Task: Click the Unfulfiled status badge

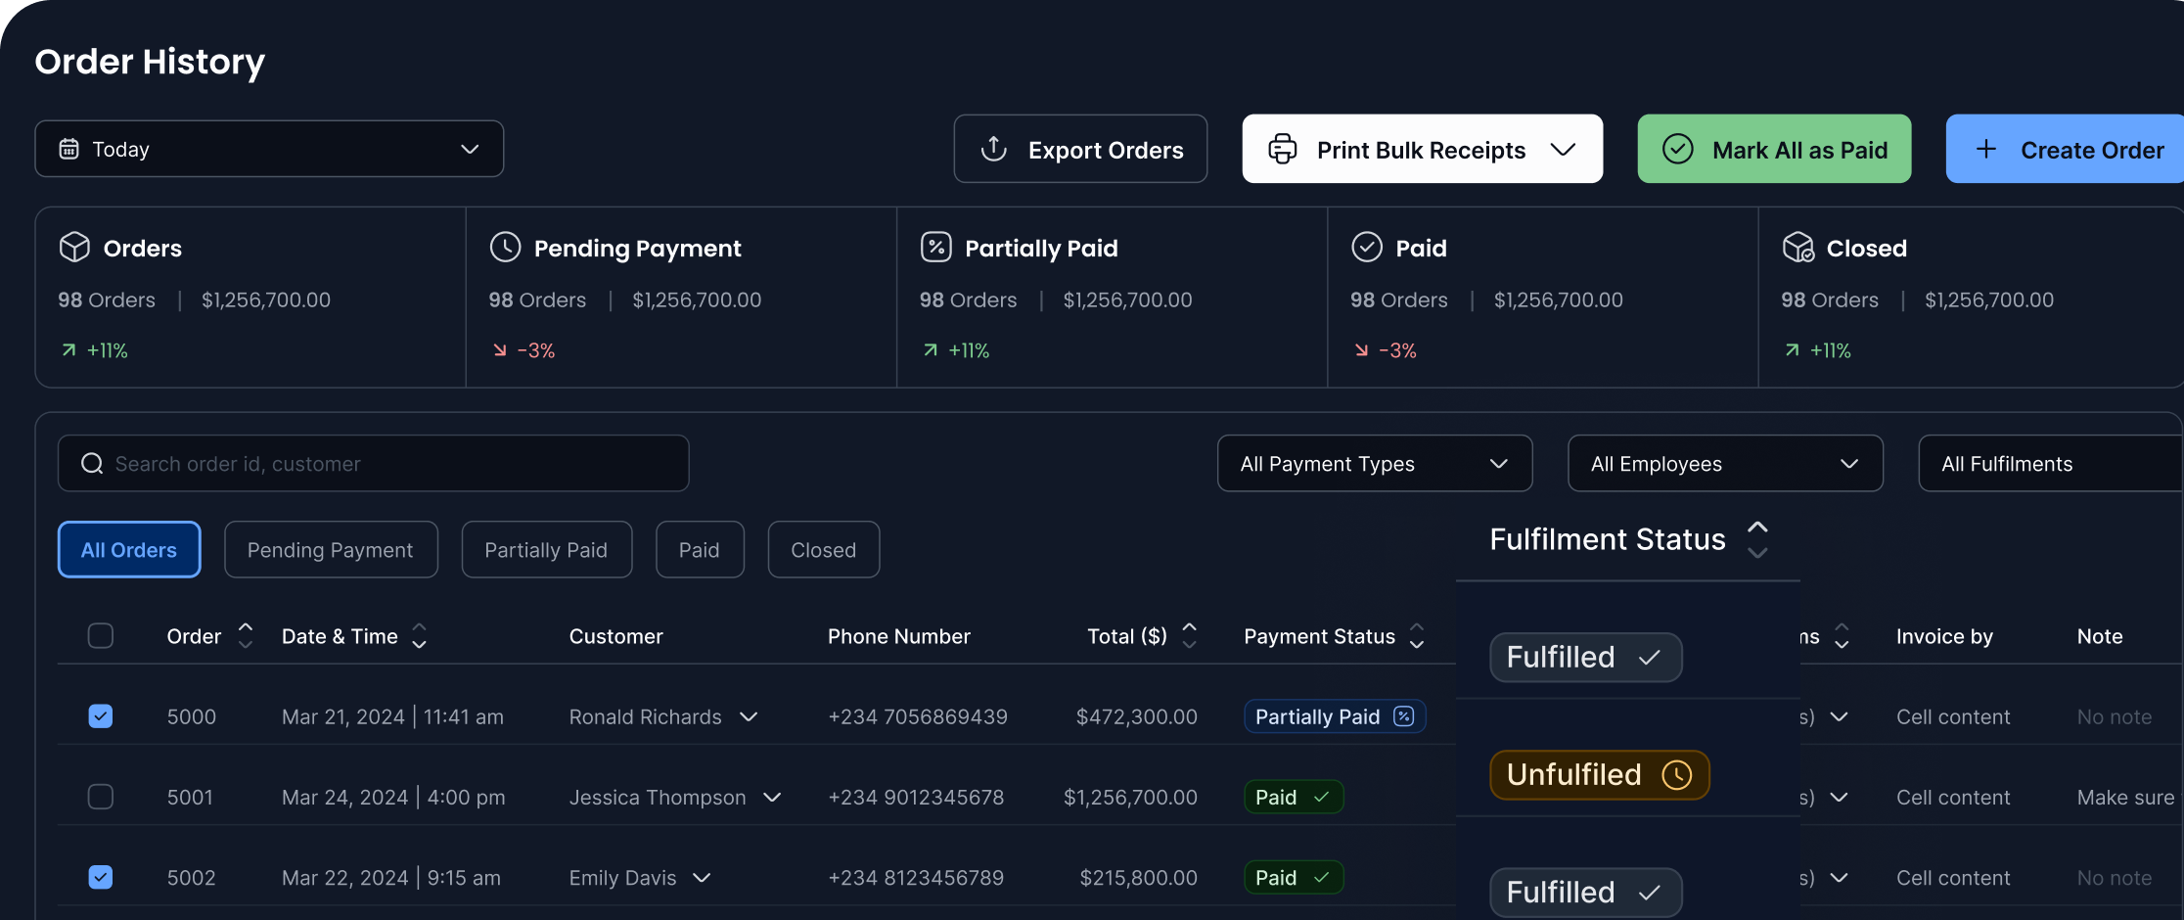Action: [1598, 775]
